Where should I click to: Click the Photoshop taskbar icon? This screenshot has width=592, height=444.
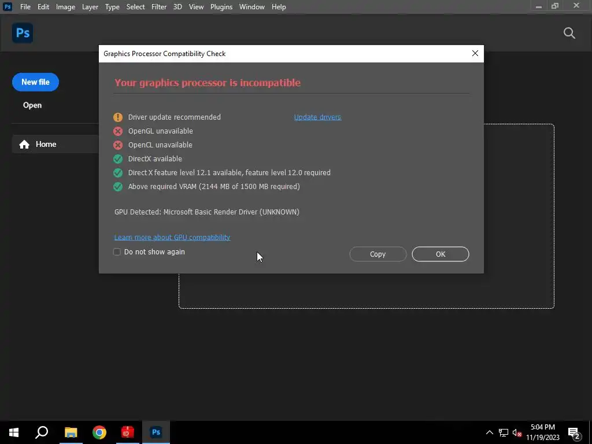point(156,432)
